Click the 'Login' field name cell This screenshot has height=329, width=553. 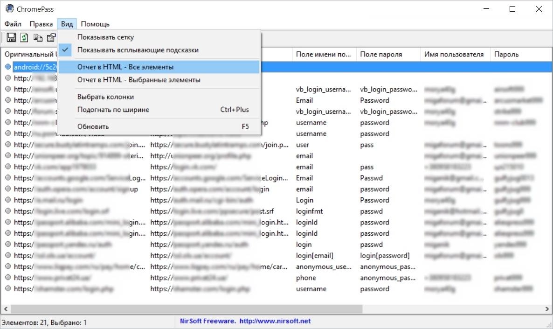click(305, 200)
